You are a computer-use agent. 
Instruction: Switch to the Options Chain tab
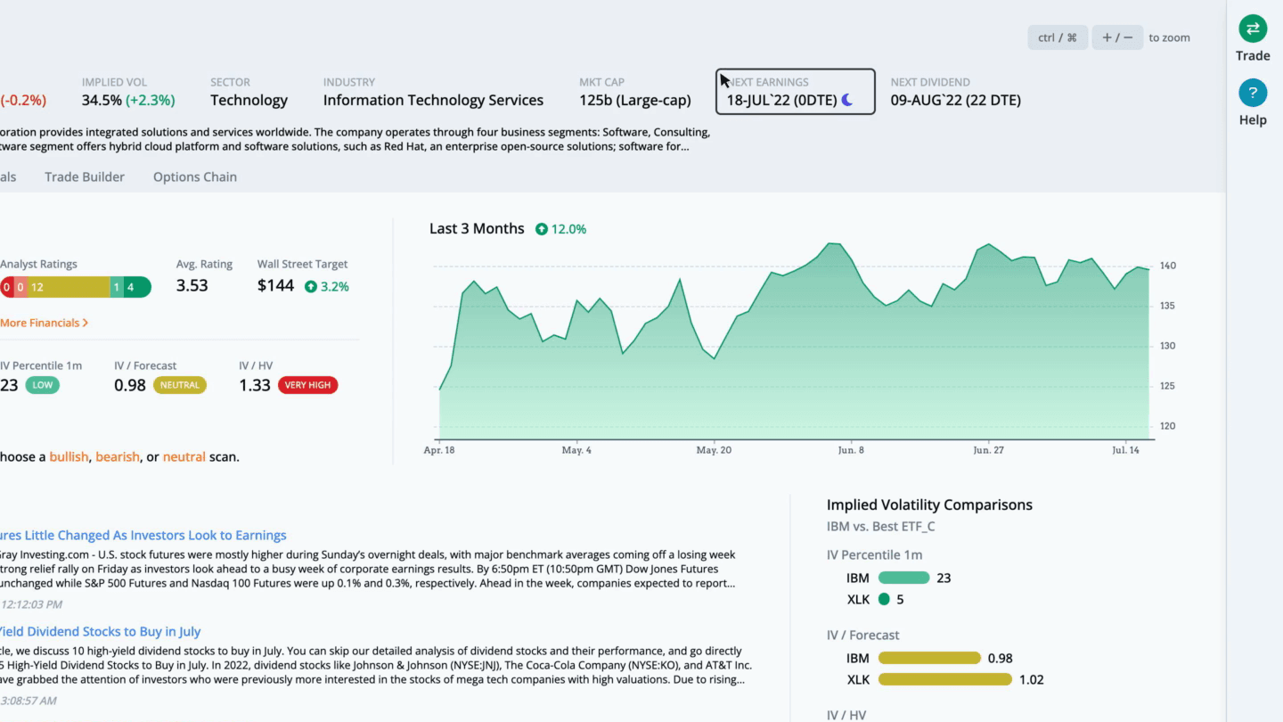click(x=195, y=176)
